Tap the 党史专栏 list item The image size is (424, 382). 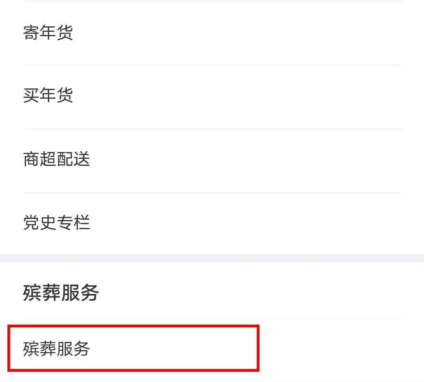click(57, 223)
